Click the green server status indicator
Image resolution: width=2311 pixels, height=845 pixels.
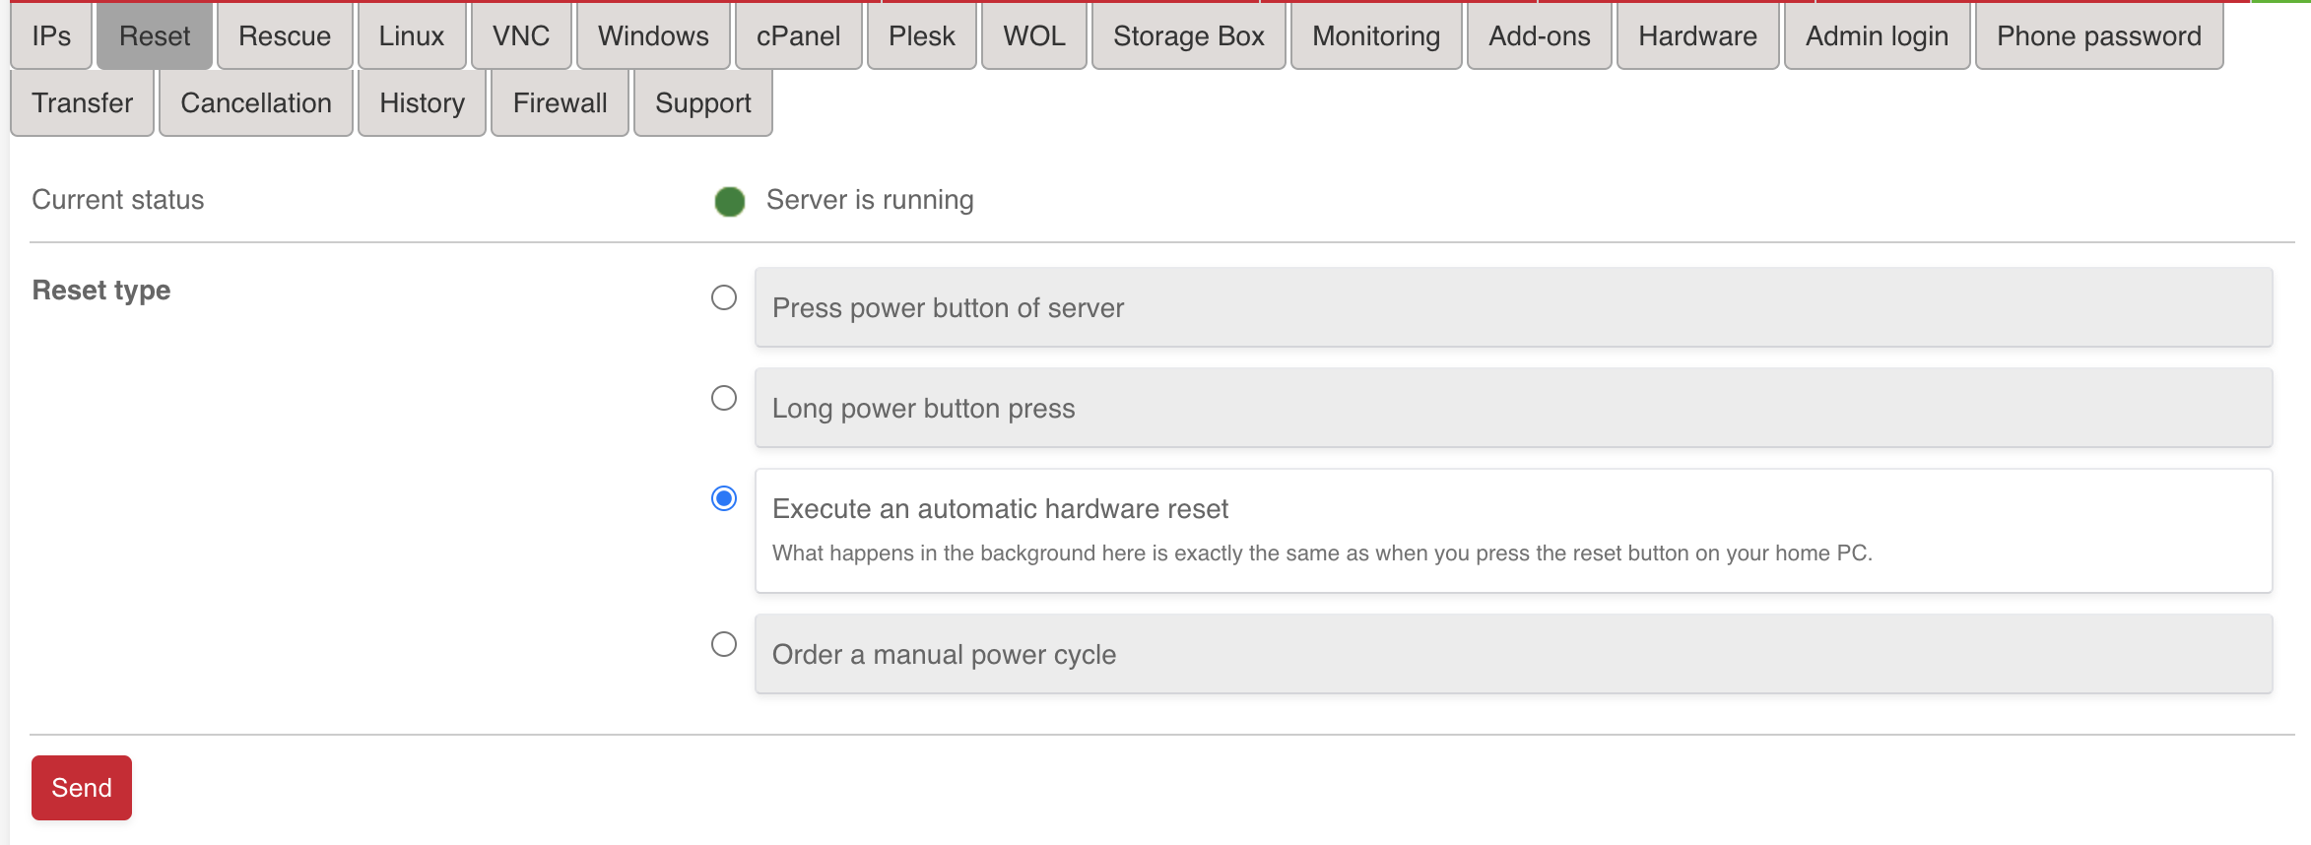click(x=730, y=201)
